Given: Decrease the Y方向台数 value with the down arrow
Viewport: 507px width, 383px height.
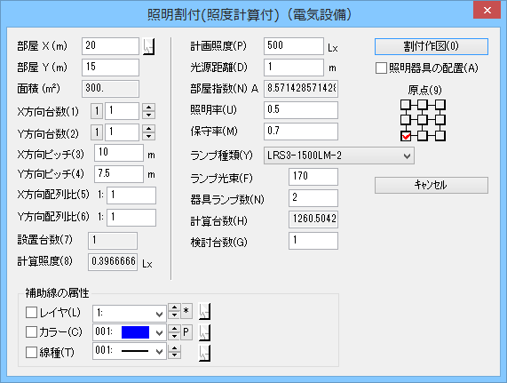Looking at the screenshot, I should click(x=149, y=136).
